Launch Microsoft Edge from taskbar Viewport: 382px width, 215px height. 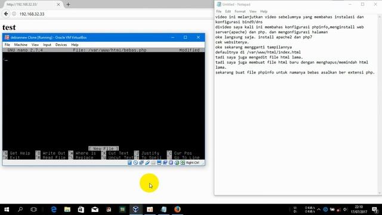[x=54, y=210]
